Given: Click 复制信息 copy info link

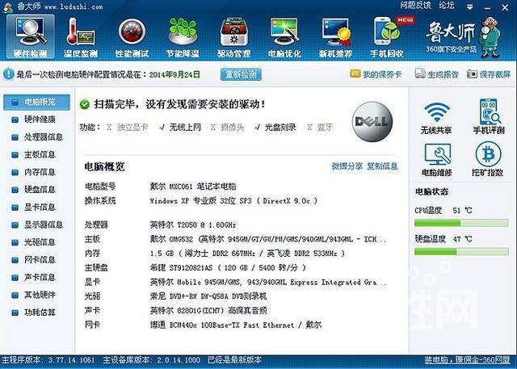Looking at the screenshot, I should [x=382, y=166].
